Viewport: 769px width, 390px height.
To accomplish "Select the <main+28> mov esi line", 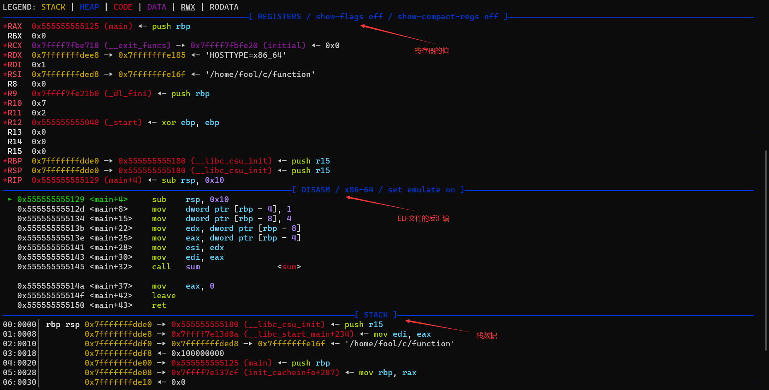I will coord(120,247).
